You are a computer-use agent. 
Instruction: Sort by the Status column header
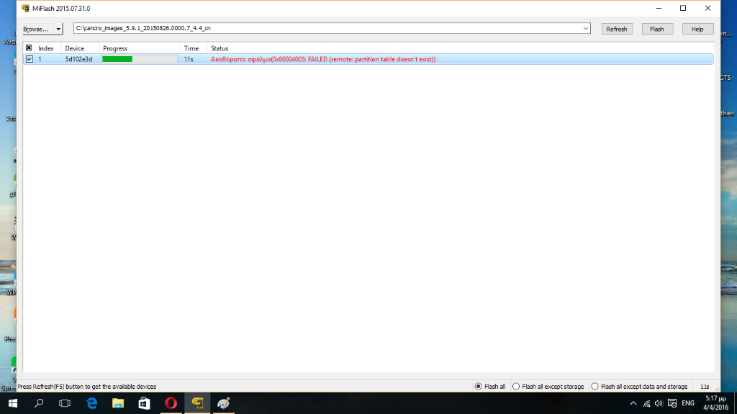[x=460, y=48]
